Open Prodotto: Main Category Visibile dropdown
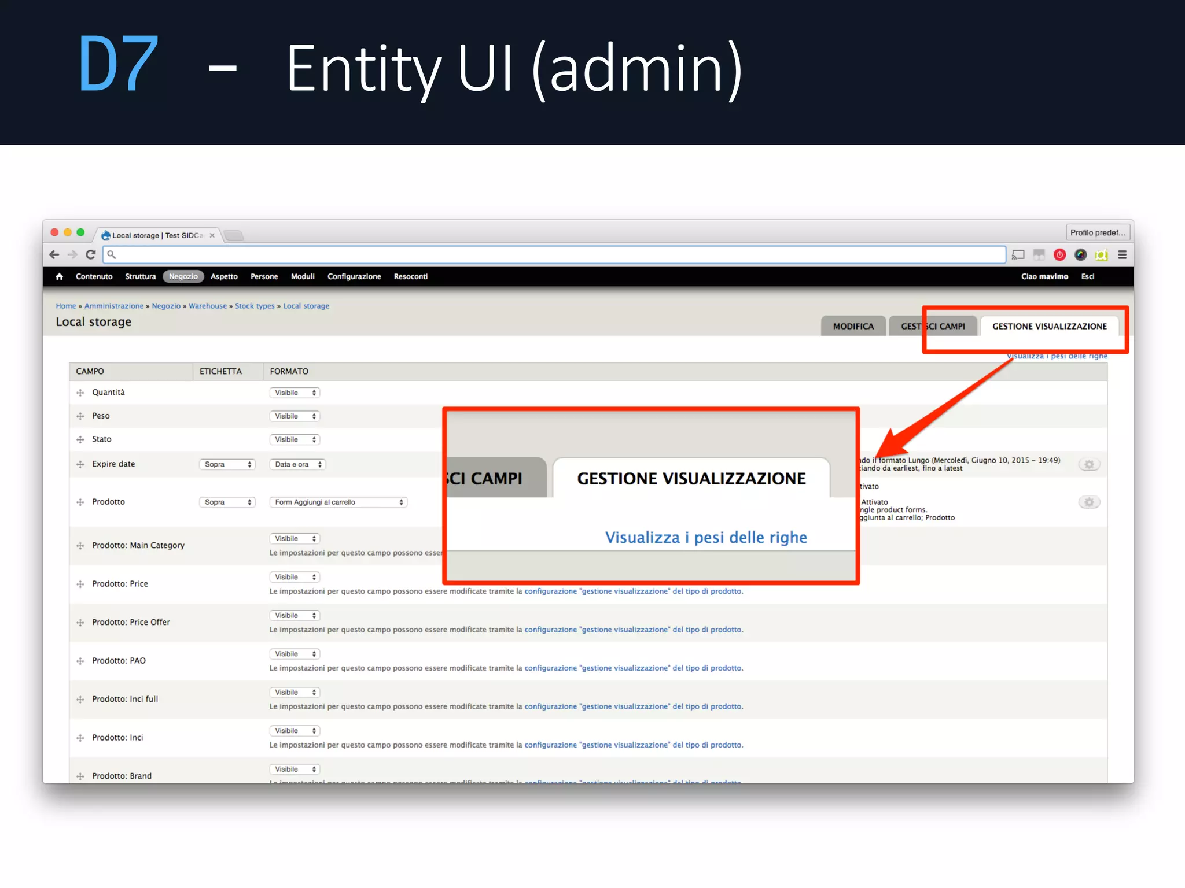Viewport: 1185px width, 888px height. tap(295, 538)
